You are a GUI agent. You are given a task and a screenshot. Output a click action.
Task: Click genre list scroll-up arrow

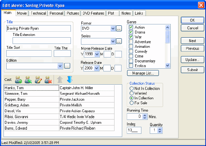[x=168, y=28]
